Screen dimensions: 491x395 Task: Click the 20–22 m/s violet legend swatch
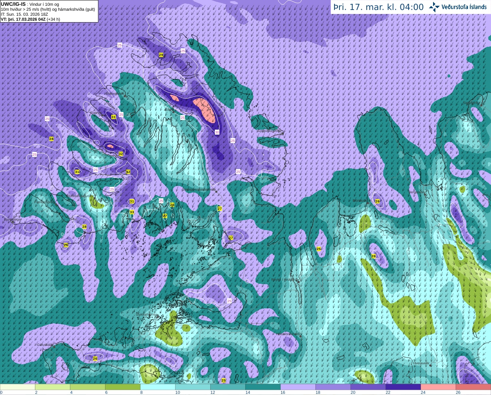tap(368, 387)
